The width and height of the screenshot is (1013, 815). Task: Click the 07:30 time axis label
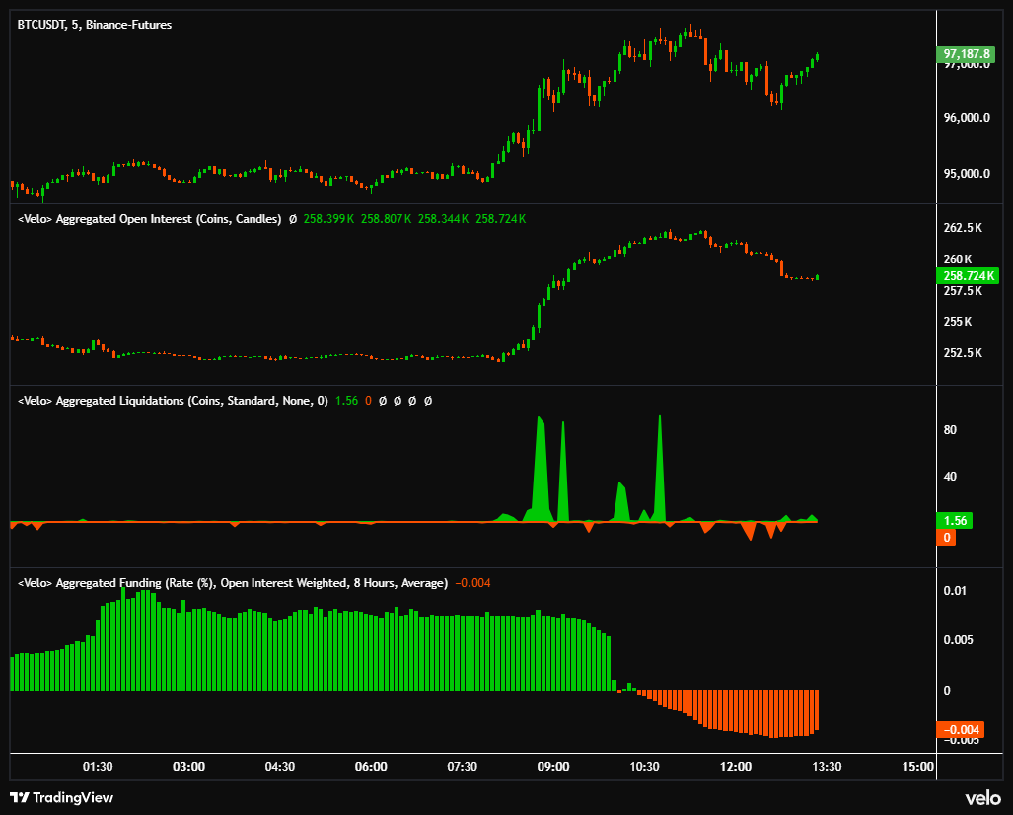tap(462, 767)
